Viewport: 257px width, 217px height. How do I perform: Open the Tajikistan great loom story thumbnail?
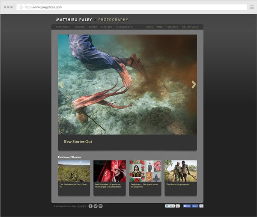click(145, 171)
